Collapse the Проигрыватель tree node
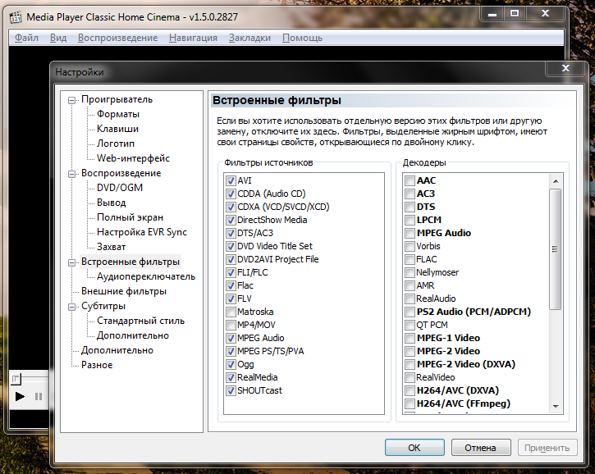Screen dimensions: 595x474 coord(72,100)
